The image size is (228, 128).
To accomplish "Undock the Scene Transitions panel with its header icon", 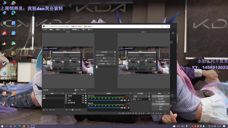I will (149, 93).
